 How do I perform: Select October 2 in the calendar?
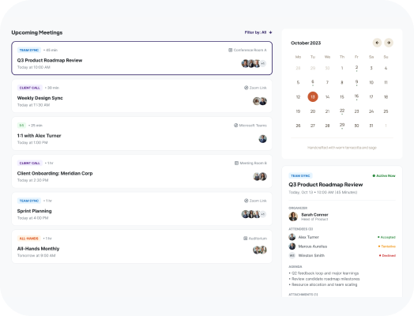(356, 68)
